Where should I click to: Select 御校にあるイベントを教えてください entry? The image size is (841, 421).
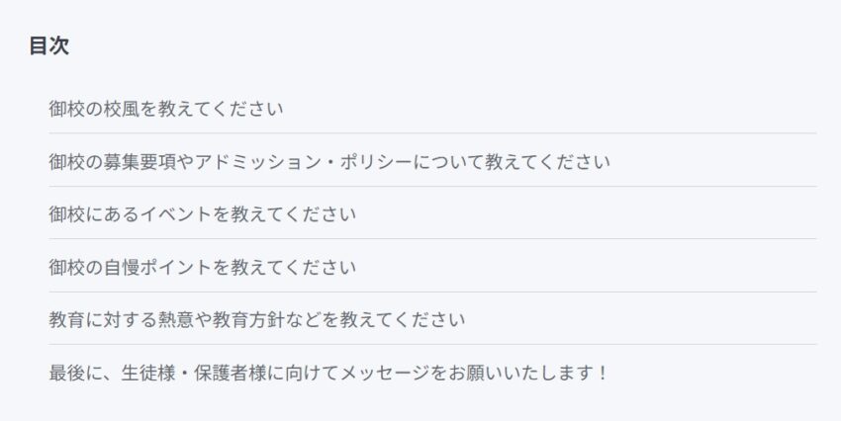(202, 214)
